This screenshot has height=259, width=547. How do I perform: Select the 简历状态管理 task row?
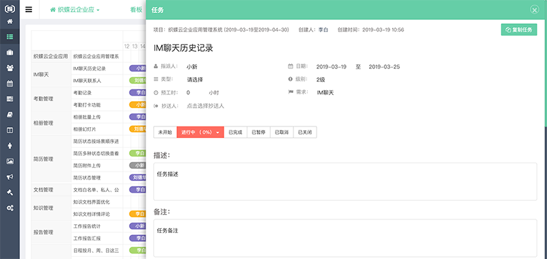(87, 178)
